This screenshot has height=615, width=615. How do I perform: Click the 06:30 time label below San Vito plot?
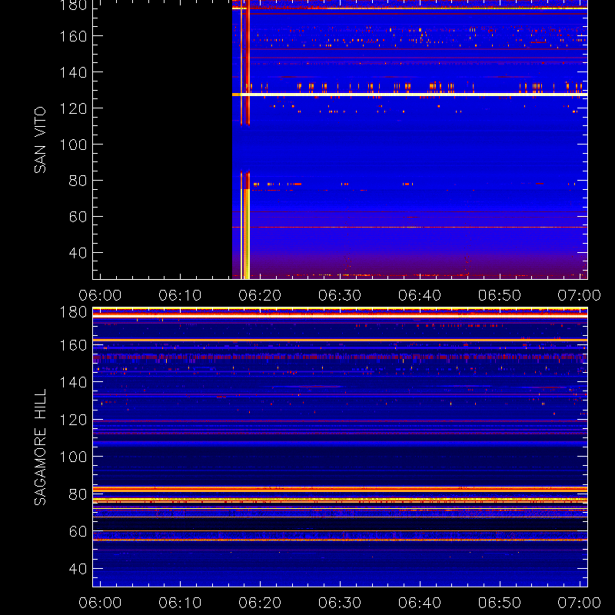pos(340,295)
